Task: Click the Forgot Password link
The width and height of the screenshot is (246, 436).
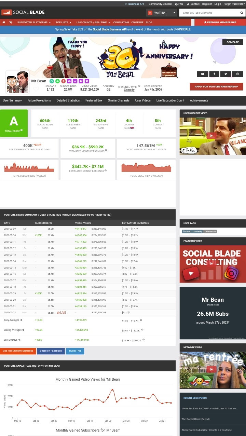Action: click(x=234, y=4)
